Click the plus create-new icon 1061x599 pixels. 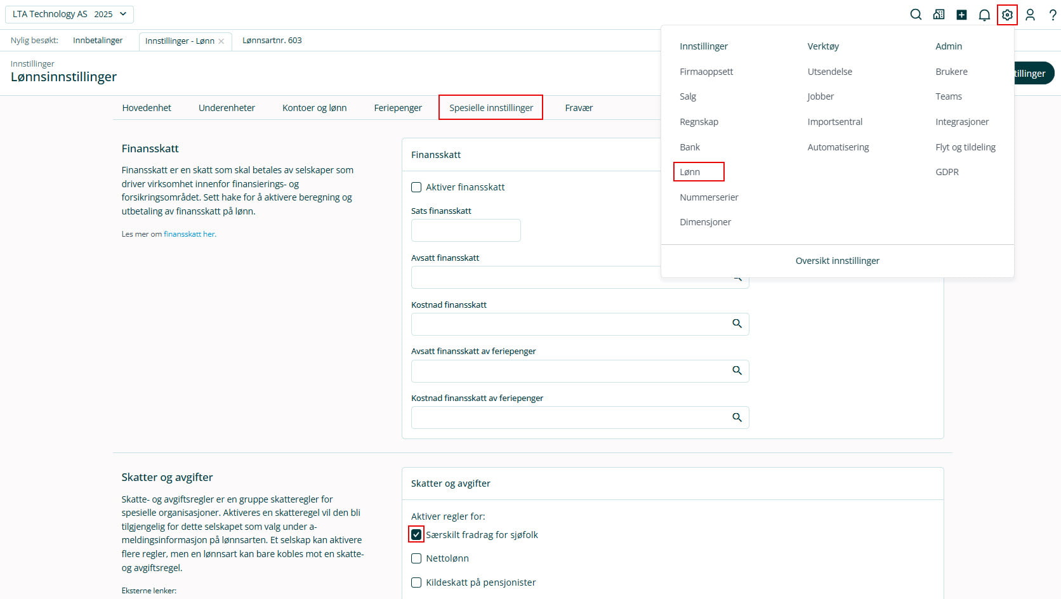click(x=961, y=15)
